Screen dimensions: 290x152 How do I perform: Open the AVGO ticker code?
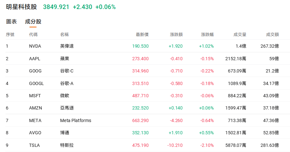(x=35, y=133)
